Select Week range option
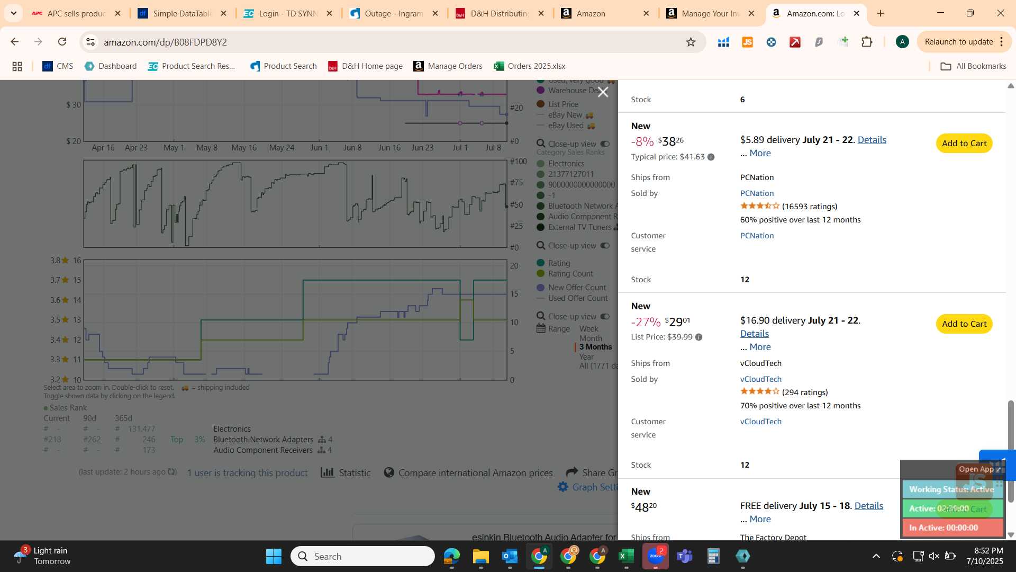The image size is (1016, 572). (588, 329)
